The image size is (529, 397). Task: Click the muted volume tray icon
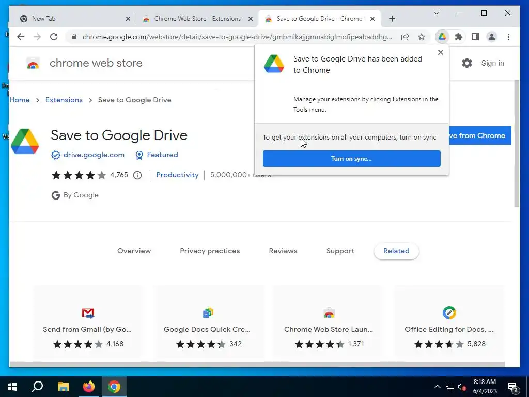(462, 387)
